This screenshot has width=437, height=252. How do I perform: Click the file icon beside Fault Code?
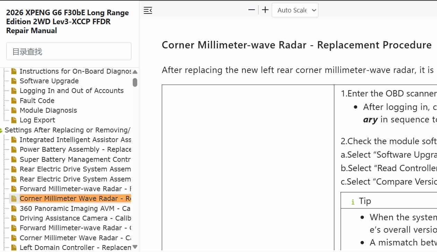pyautogui.click(x=14, y=101)
